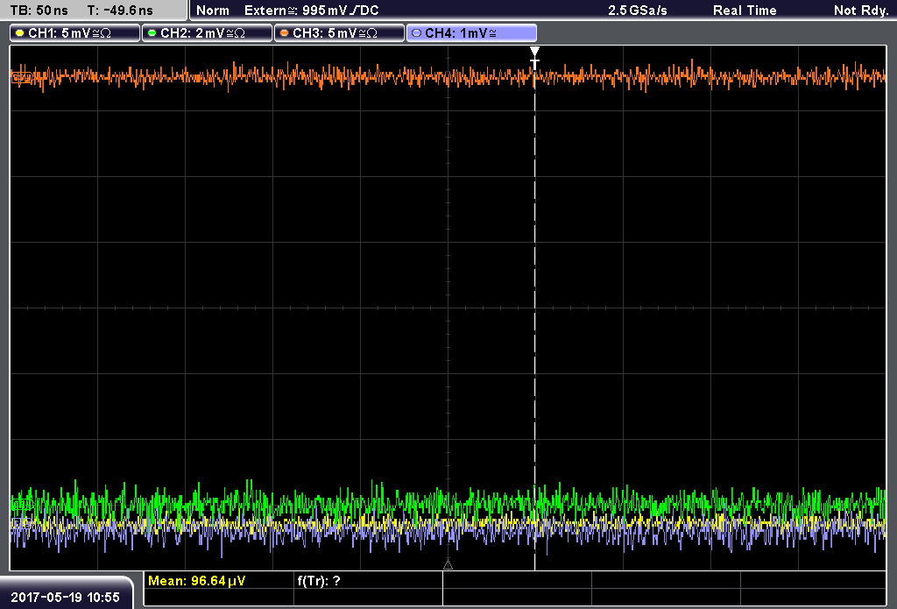Click the T: -49.6 ns trigger time readout

point(120,11)
